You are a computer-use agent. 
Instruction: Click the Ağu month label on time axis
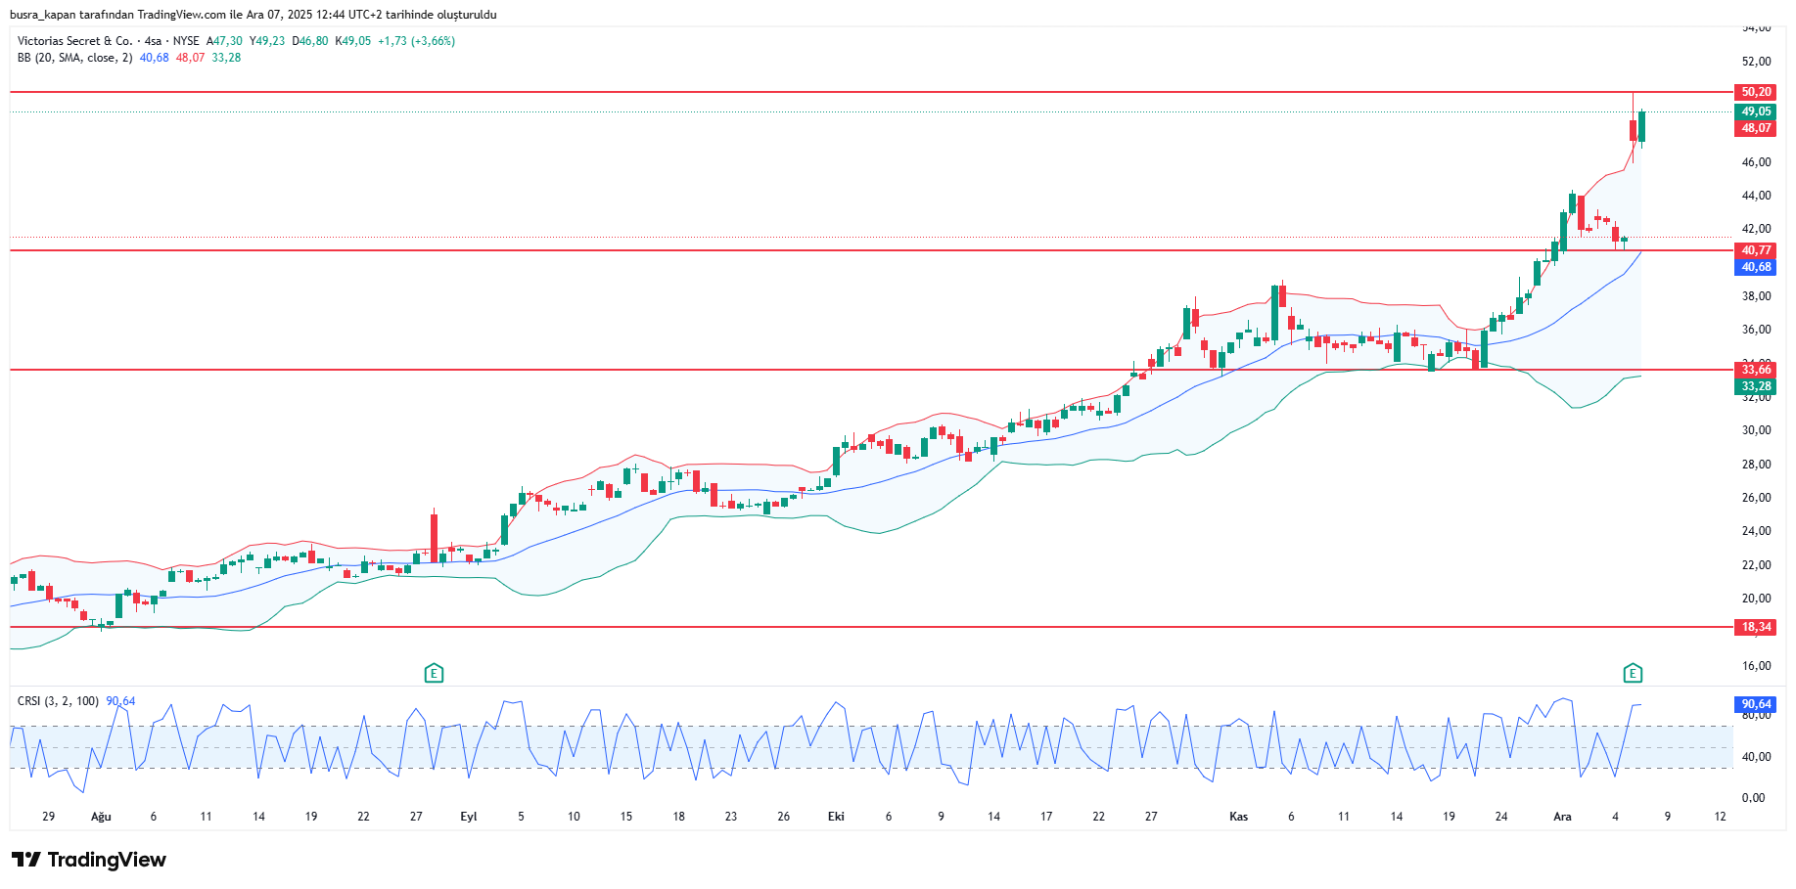coord(101,817)
